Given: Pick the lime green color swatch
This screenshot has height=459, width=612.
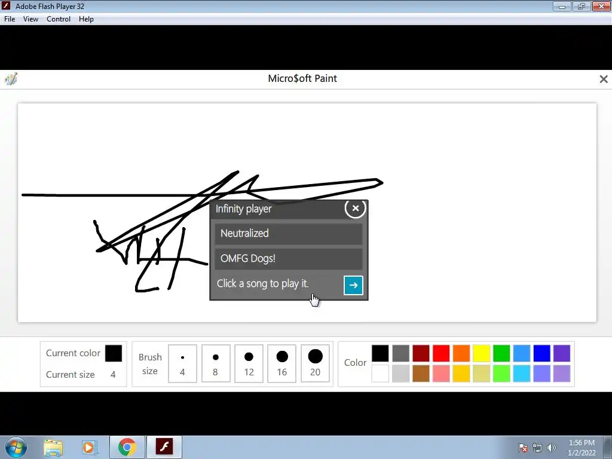Looking at the screenshot, I should (x=501, y=374).
